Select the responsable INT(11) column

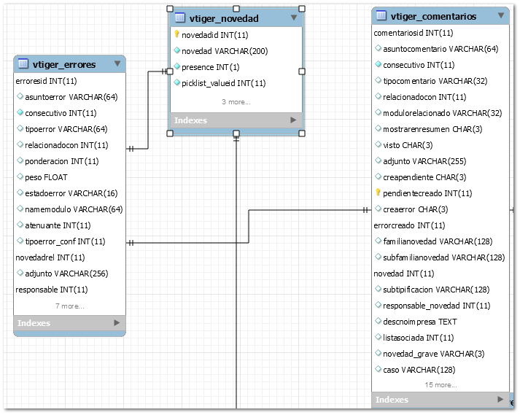(52, 290)
